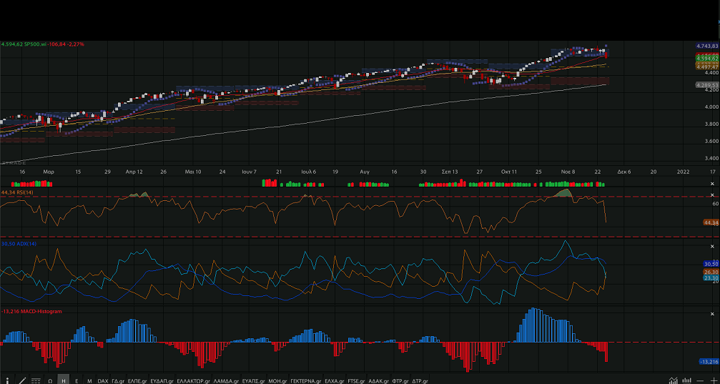Screen dimensions: 720x384
Task: Switch to the weekly E timeframe
Action: (77, 380)
